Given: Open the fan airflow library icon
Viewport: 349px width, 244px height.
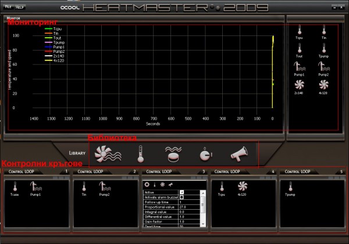Looking at the screenshot, I should pyautogui.click(x=108, y=154).
